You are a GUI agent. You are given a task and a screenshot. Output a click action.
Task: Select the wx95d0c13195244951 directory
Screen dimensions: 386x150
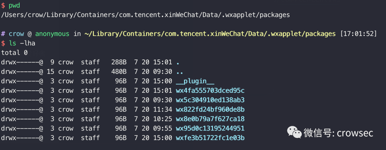point(210,128)
